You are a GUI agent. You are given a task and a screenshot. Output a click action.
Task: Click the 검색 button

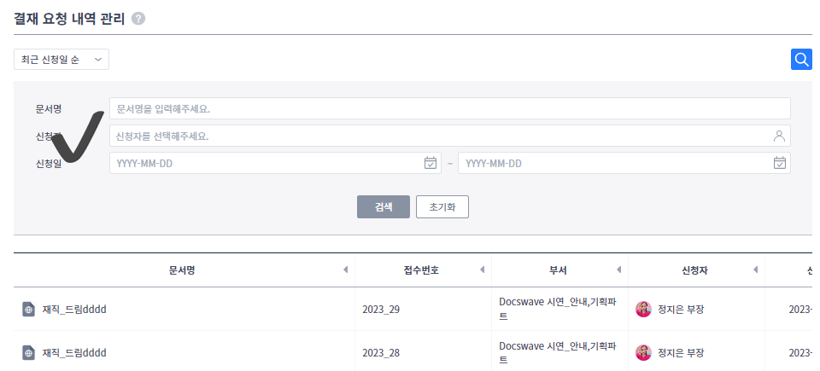(384, 207)
